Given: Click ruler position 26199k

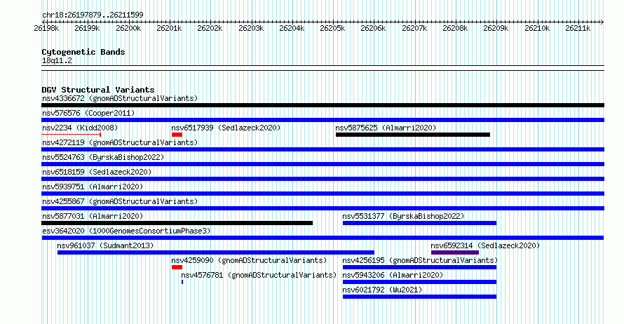Looking at the screenshot, I should [x=87, y=28].
